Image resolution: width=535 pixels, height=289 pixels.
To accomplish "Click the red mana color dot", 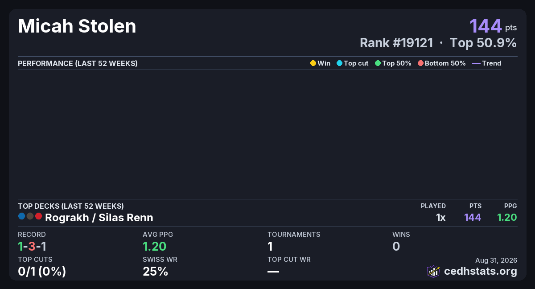I will (x=38, y=216).
